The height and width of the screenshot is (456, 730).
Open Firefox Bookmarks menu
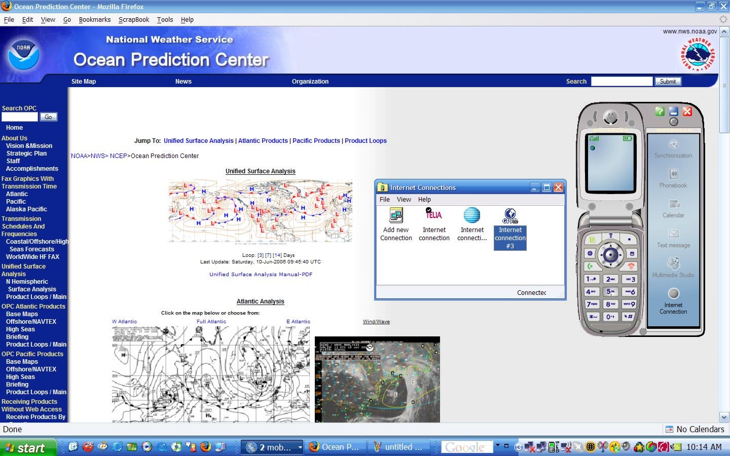(95, 20)
